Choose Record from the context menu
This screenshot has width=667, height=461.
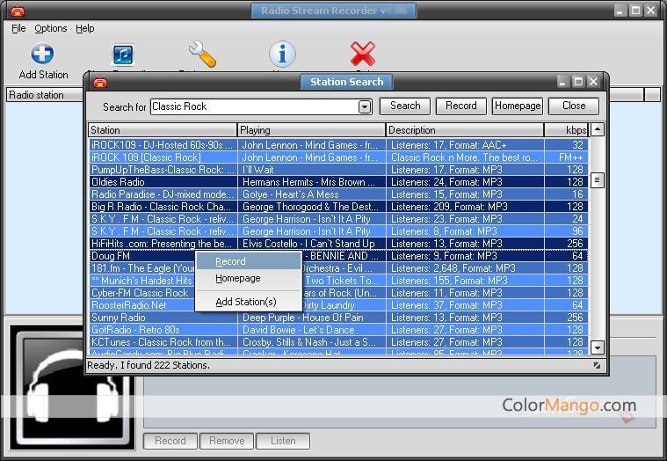pos(230,261)
